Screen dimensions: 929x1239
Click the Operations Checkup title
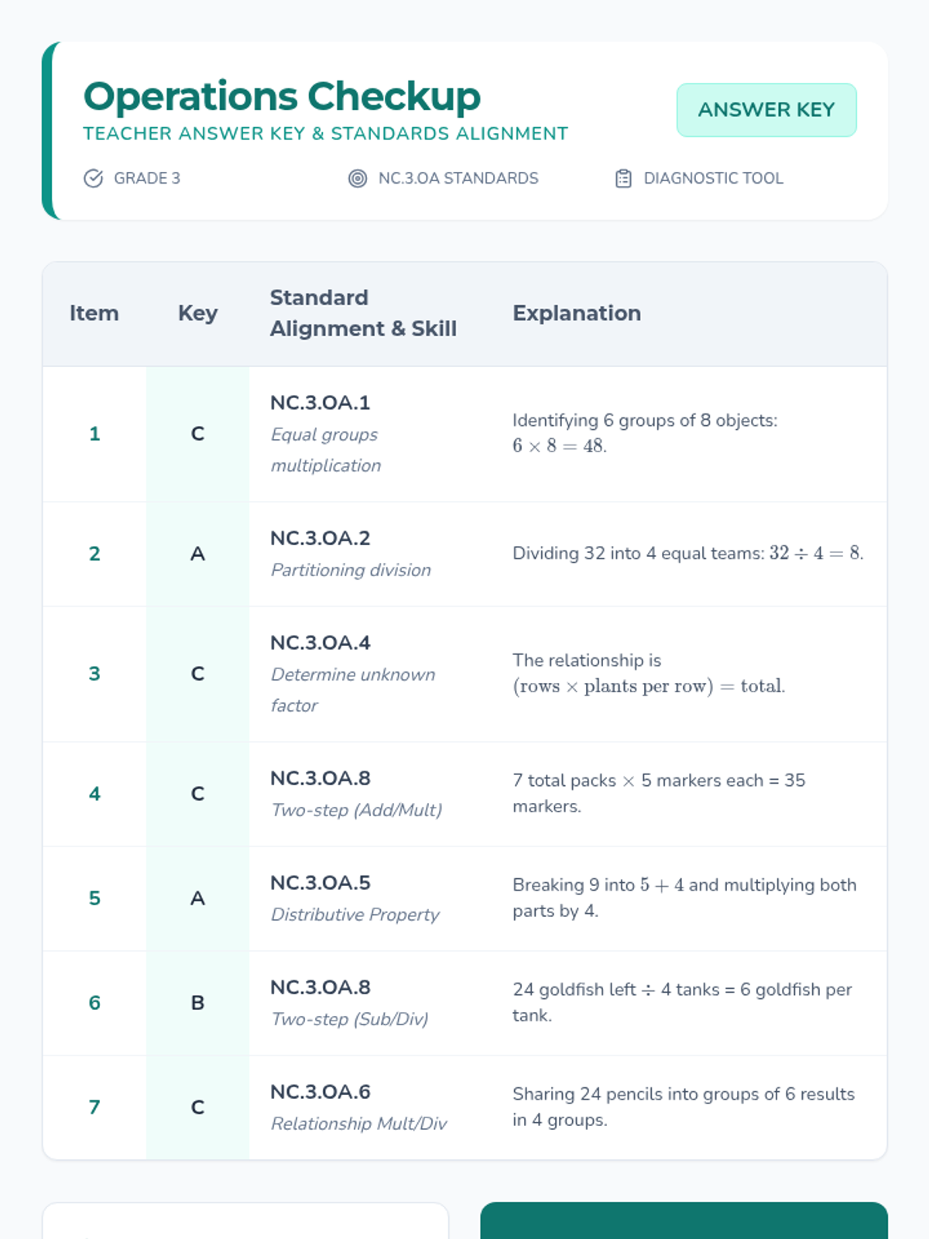[282, 97]
